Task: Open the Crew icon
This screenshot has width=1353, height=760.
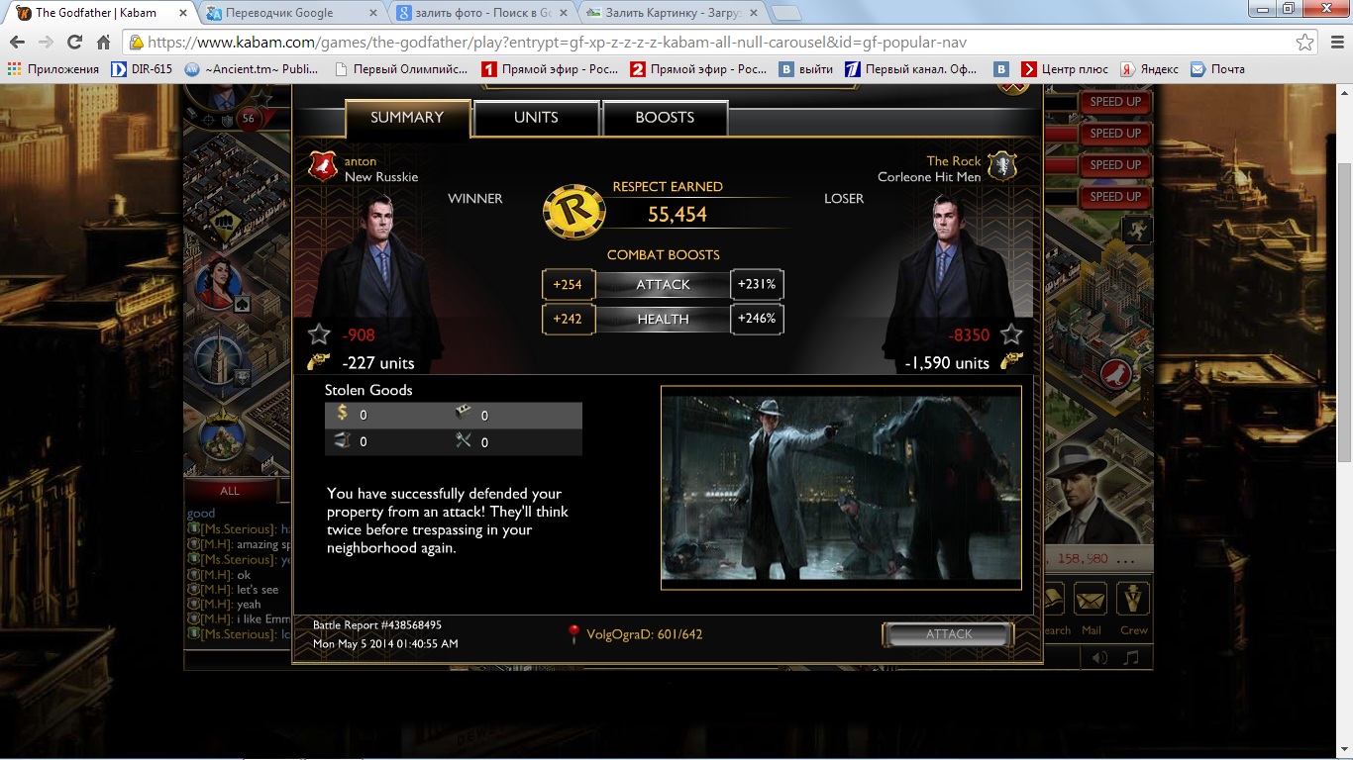Action: click(1133, 600)
